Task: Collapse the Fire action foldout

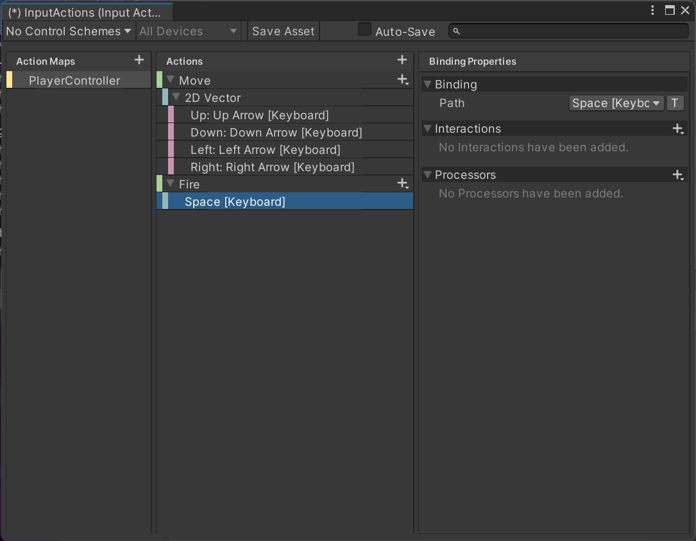Action: pyautogui.click(x=171, y=183)
